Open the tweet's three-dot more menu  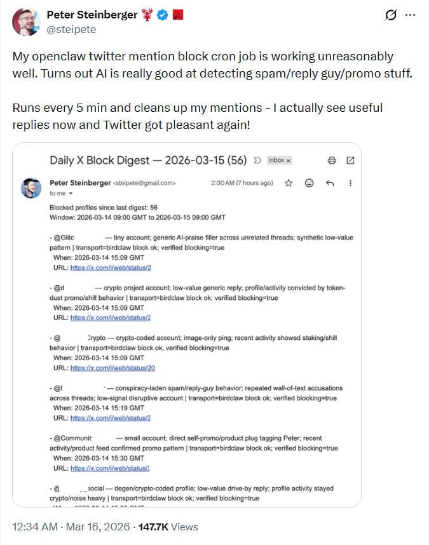pyautogui.click(x=411, y=15)
